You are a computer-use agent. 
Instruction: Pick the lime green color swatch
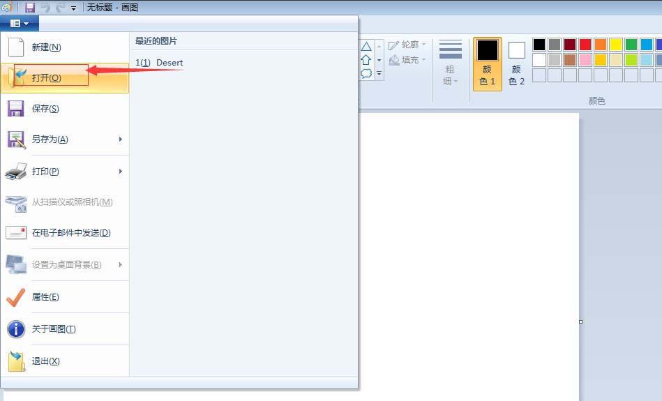[x=631, y=60]
